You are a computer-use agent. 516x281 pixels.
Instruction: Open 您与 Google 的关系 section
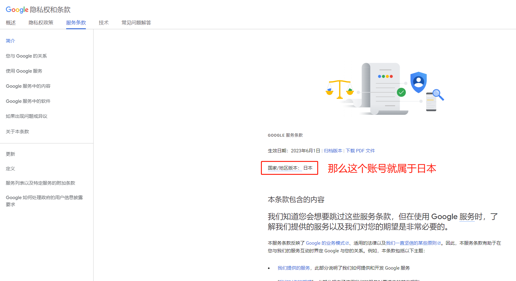click(26, 56)
